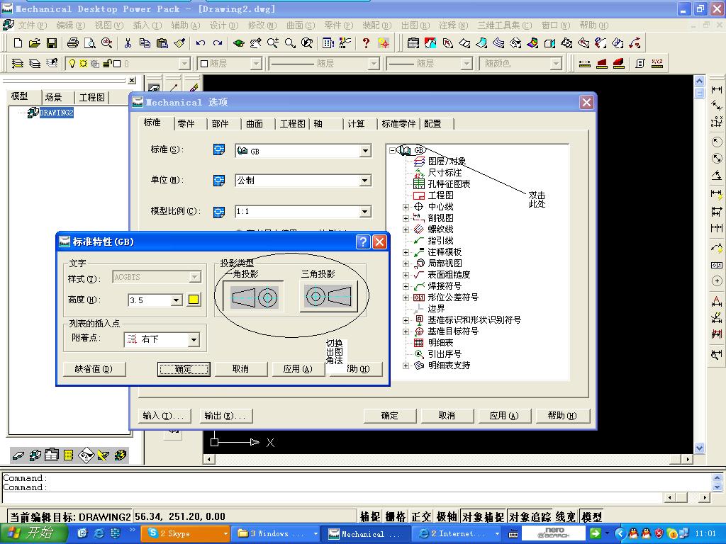Toggle 捕捉 snap in status bar
The height and width of the screenshot is (544, 726).
[x=370, y=516]
